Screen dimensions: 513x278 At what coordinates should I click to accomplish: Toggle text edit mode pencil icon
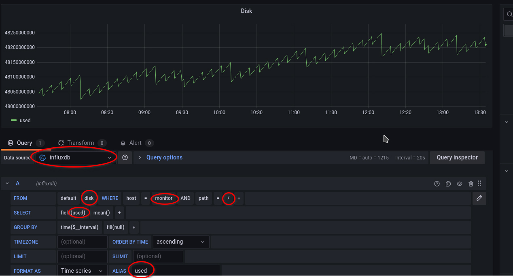pos(479,198)
